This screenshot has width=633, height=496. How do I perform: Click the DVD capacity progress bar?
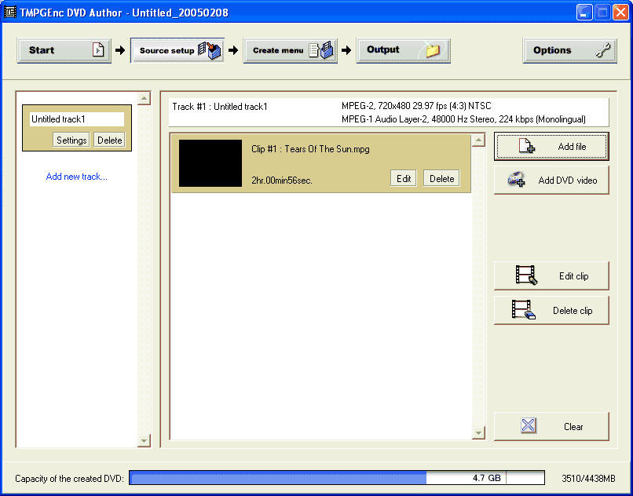337,478
